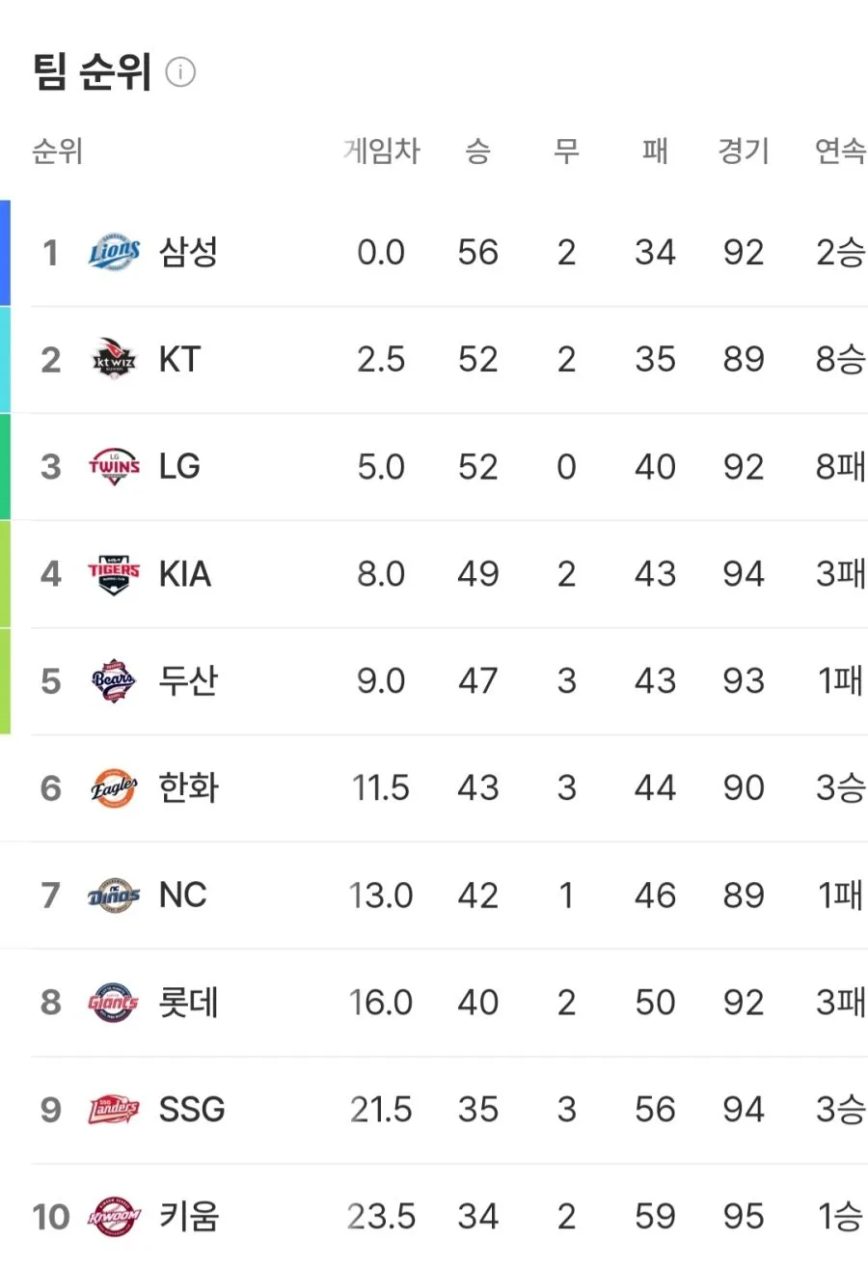Click the blue first-place rank color bar
This screenshot has height=1267, width=868.
(5, 253)
